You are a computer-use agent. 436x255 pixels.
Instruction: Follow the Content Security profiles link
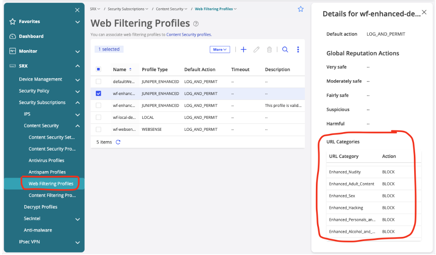click(189, 35)
